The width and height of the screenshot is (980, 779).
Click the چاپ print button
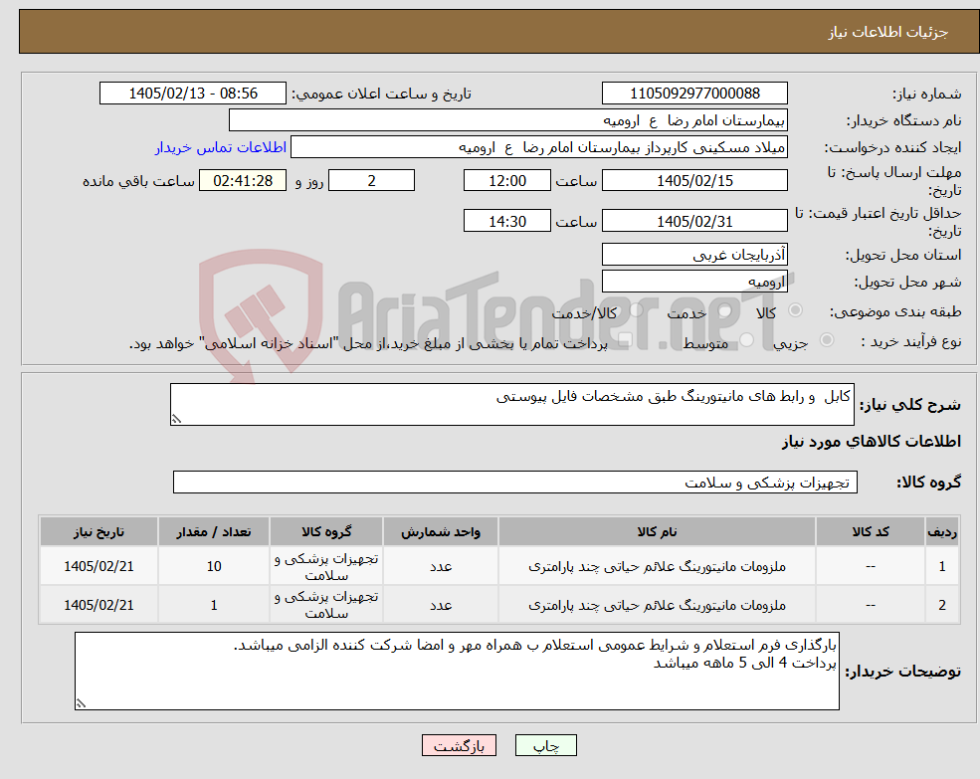545,745
